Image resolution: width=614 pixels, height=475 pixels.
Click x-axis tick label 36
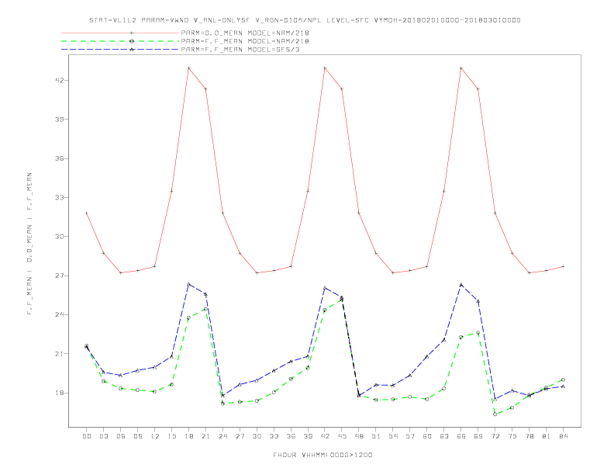pyautogui.click(x=291, y=436)
